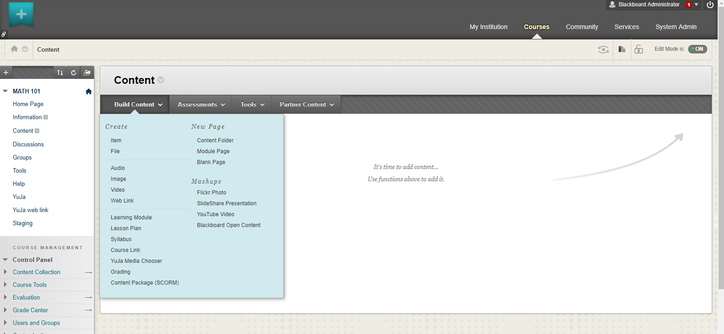This screenshot has width=724, height=334.
Task: Click the logout power icon
Action: tap(710, 5)
